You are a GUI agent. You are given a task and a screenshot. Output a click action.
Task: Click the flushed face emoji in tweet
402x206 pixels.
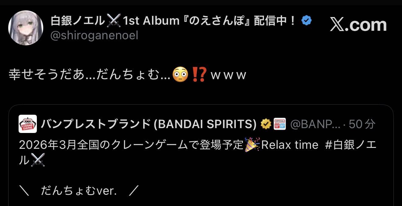pos(179,75)
